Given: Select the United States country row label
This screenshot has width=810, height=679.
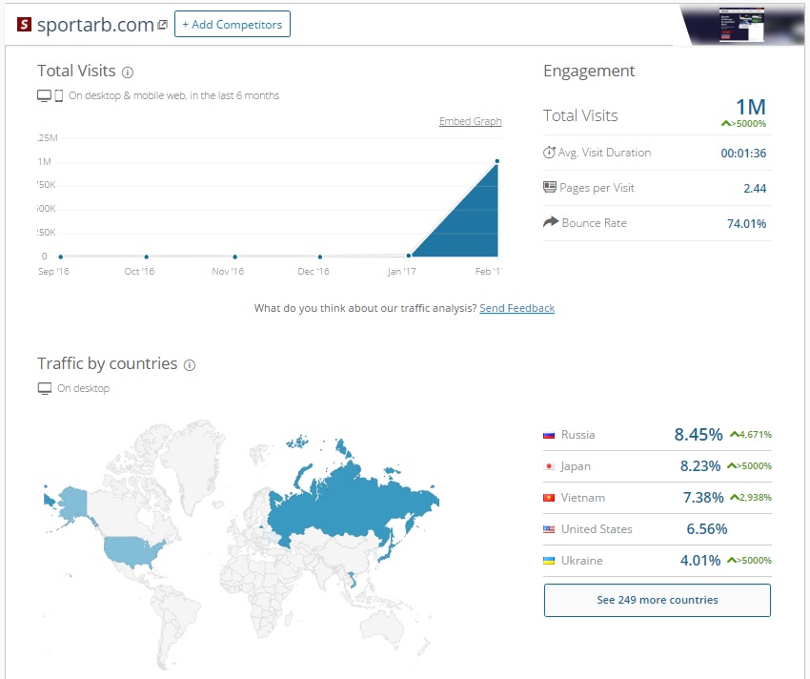Looking at the screenshot, I should click(597, 529).
